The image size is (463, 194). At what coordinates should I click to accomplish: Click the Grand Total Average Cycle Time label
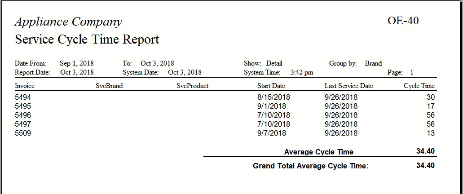pyautogui.click(x=311, y=166)
